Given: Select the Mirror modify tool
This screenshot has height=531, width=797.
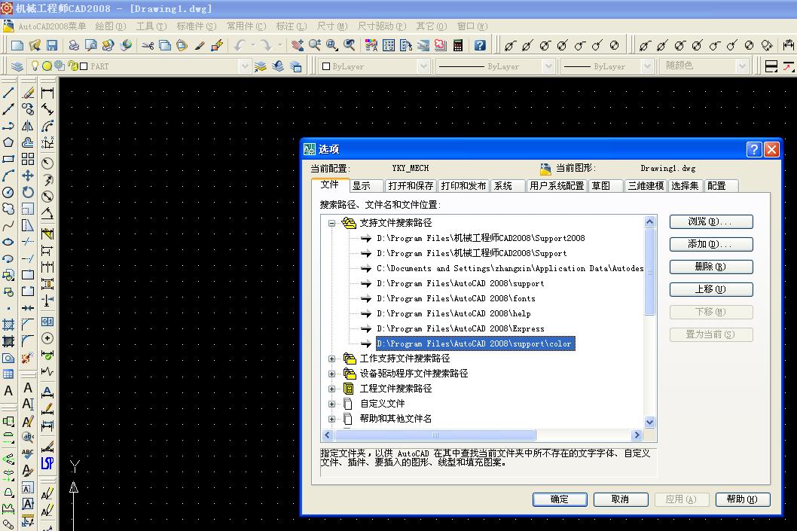Looking at the screenshot, I should [x=28, y=126].
